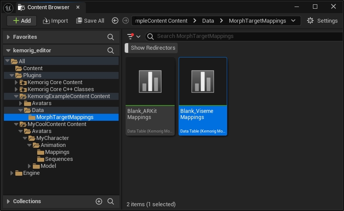Expand the Favorites section
The width and height of the screenshot is (344, 211).
click(x=8, y=37)
